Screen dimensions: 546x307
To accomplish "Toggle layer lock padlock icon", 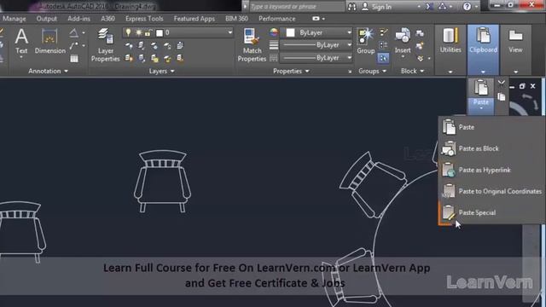I will 148,32.
